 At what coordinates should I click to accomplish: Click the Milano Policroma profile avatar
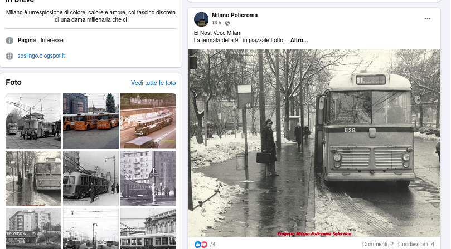point(201,19)
